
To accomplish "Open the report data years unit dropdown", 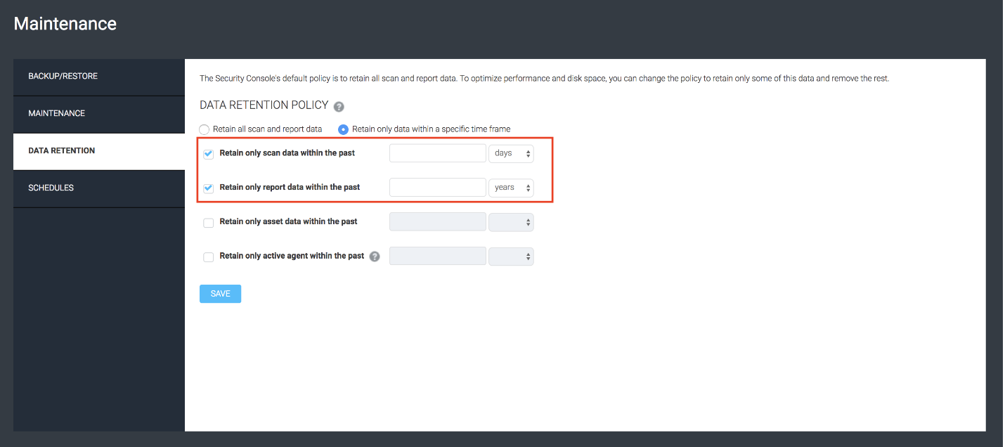I will [x=511, y=188].
